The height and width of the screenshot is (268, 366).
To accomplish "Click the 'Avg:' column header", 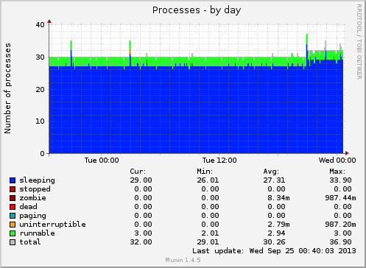I will [271, 172].
